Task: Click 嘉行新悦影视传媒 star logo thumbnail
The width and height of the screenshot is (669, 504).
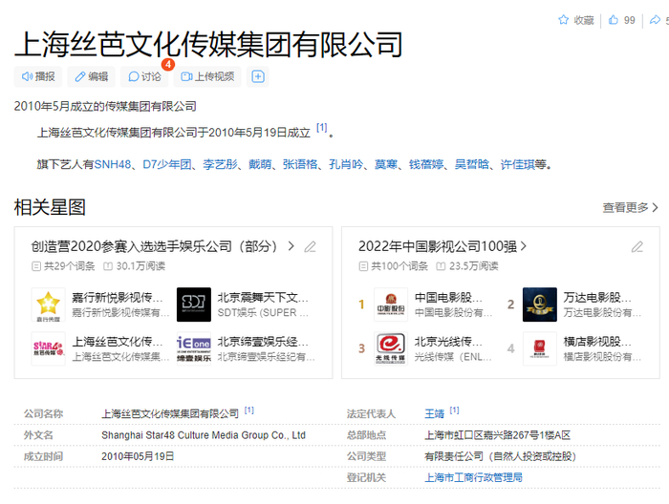Action: [x=48, y=304]
